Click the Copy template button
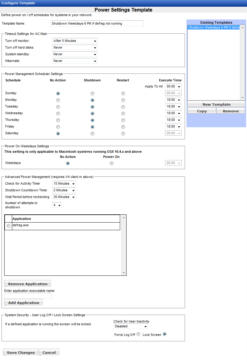 pyautogui.click(x=202, y=111)
